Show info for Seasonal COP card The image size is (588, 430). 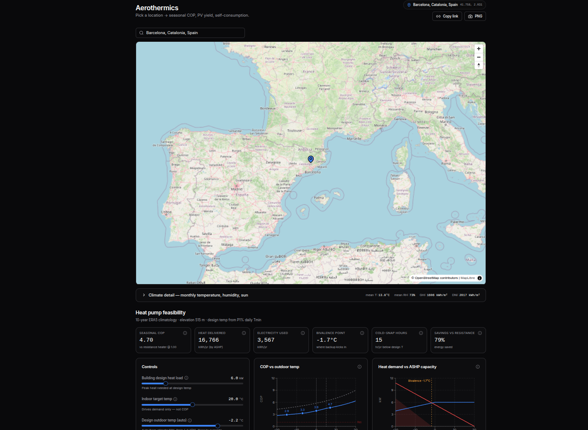coord(185,333)
